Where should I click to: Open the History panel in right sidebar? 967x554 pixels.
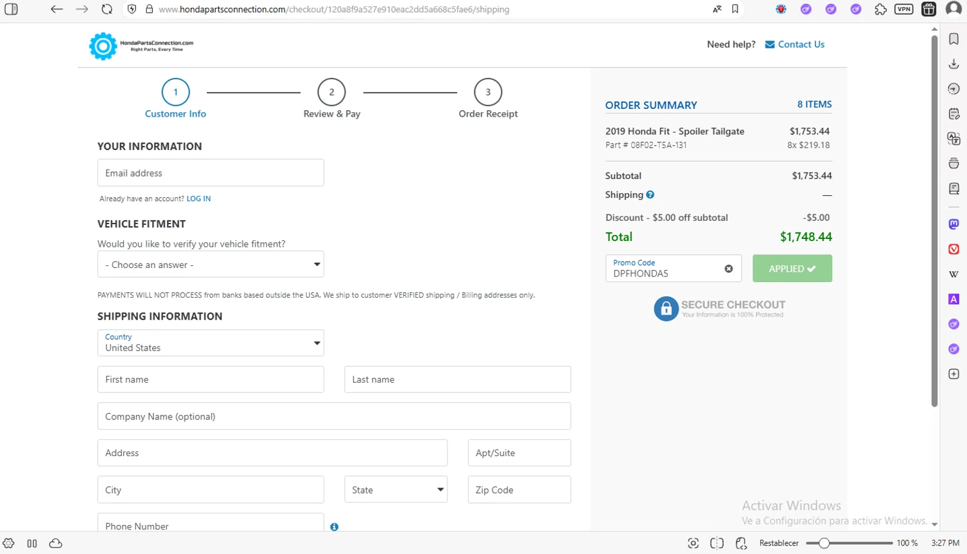[x=954, y=89]
